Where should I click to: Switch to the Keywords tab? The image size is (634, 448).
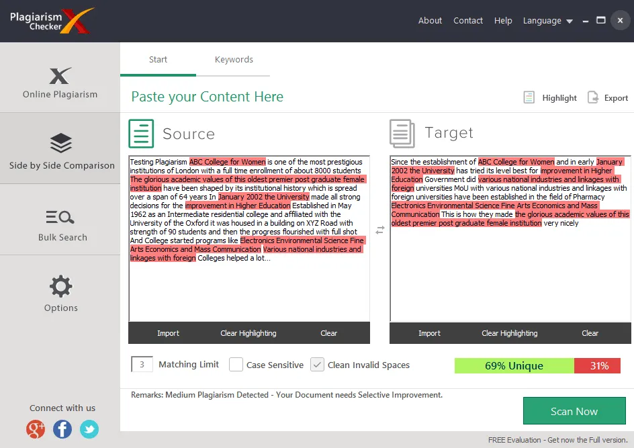(x=234, y=60)
